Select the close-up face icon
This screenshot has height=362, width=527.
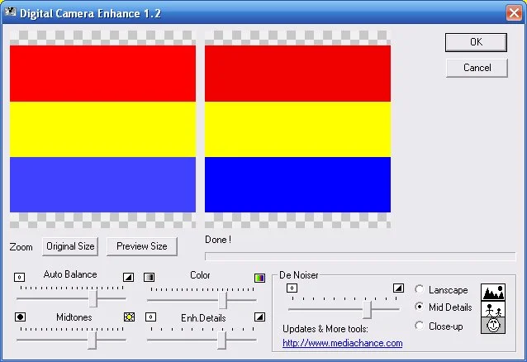[493, 326]
